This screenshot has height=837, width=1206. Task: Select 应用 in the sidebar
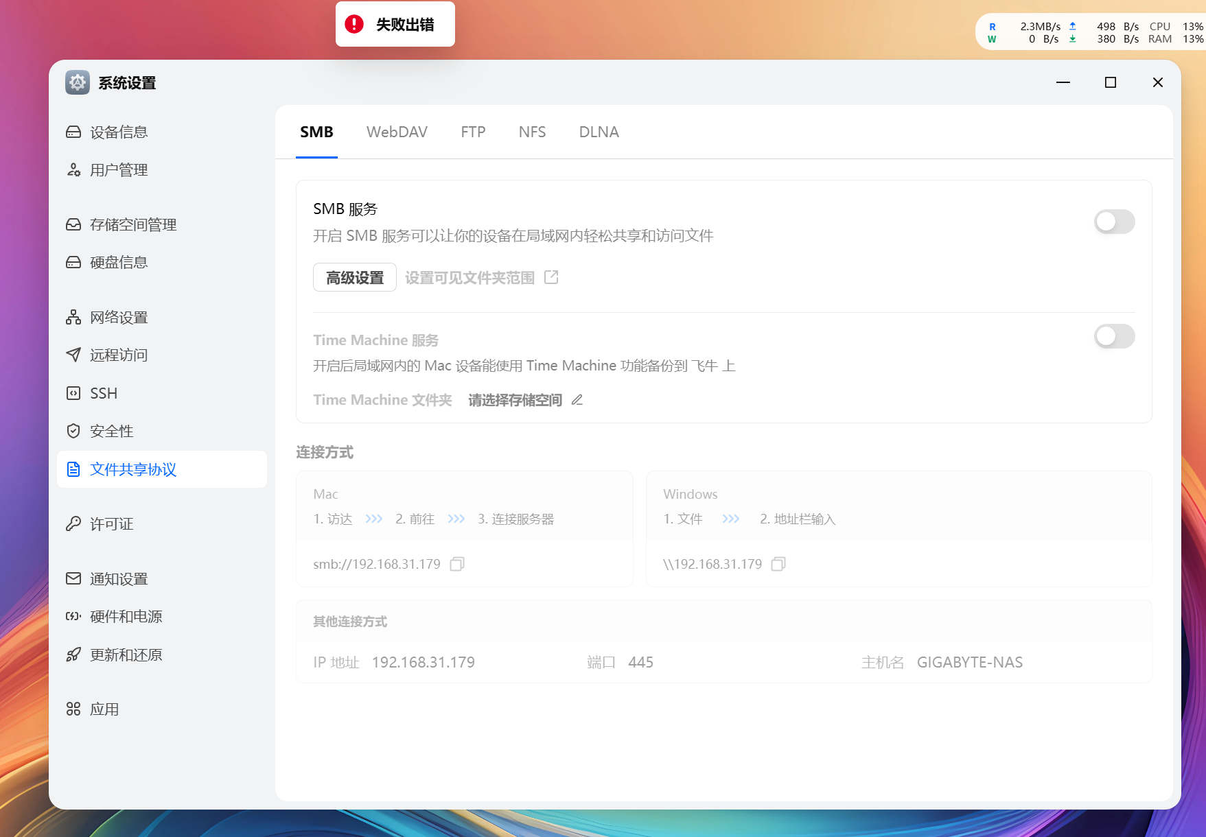(162, 709)
